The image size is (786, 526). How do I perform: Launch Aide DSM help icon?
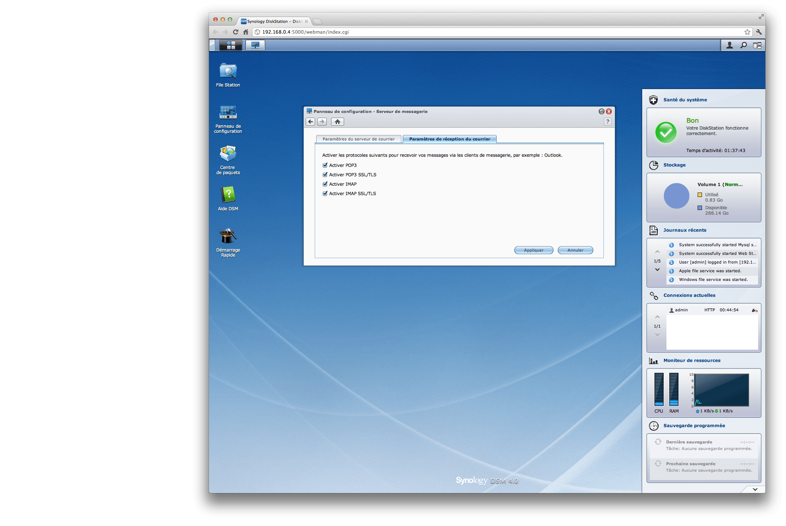point(228,195)
